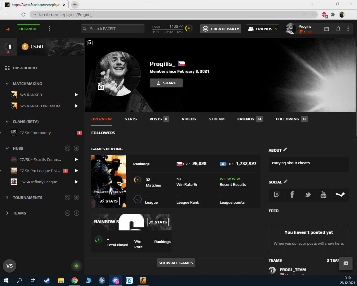Open the FRIENDS 5 list button
This screenshot has width=357, height=286.
(x=263, y=29)
